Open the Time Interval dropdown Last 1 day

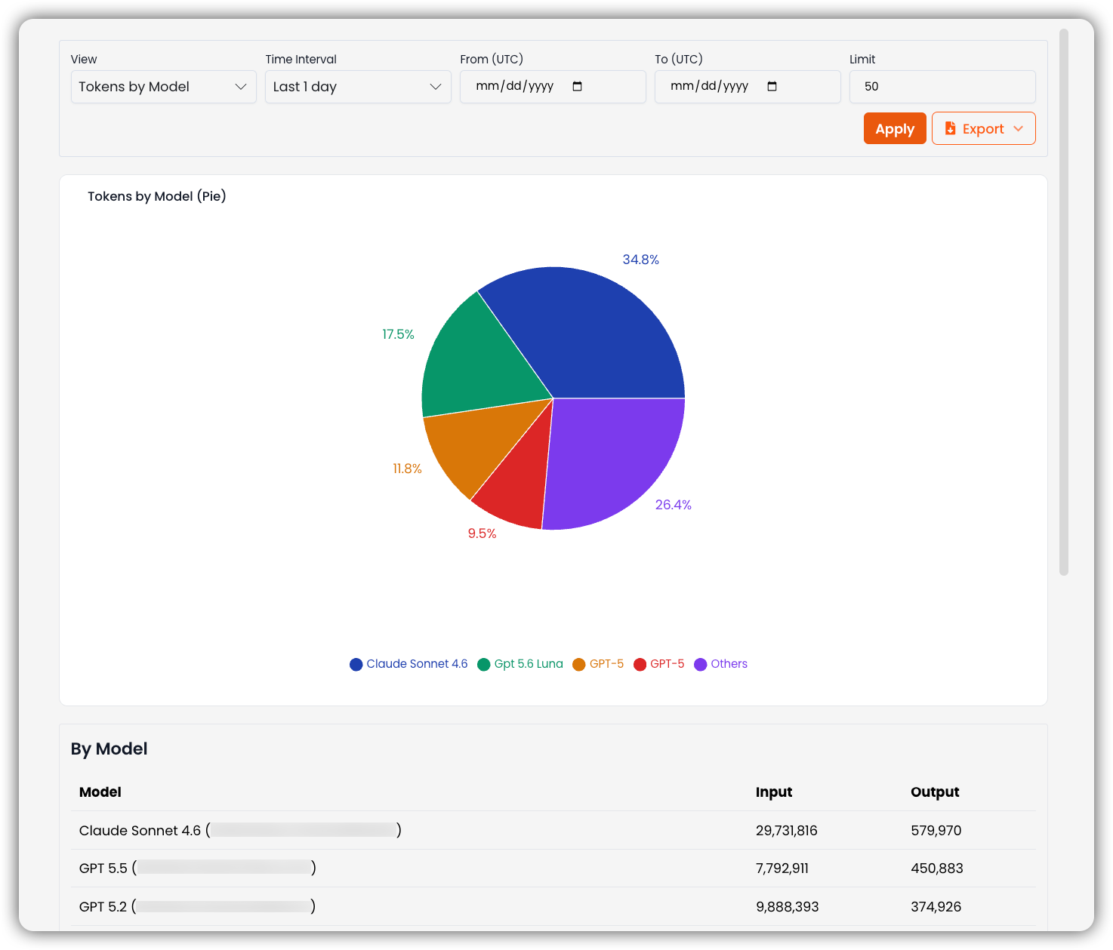click(x=358, y=87)
